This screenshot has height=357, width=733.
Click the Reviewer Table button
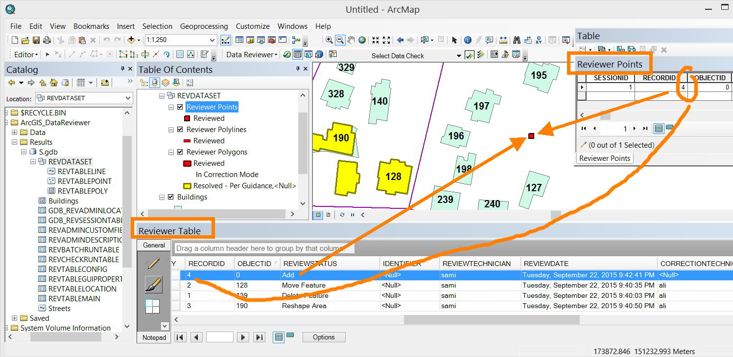tap(297, 54)
